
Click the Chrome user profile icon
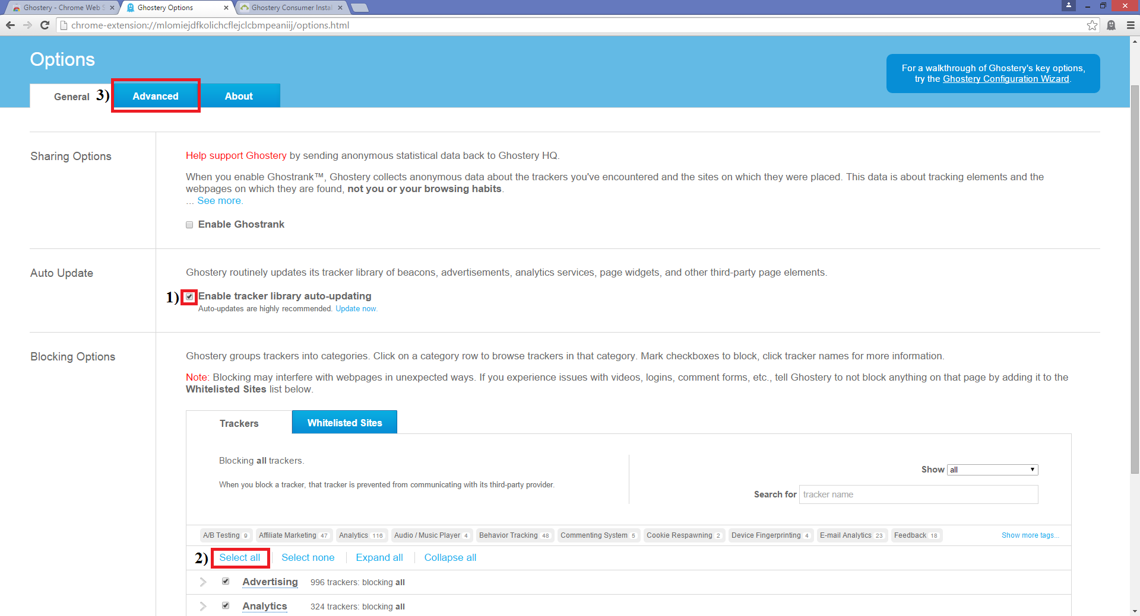click(1069, 5)
